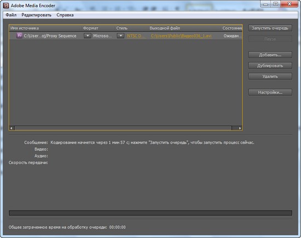
Task: Click the encoding progress bar
Action: (150, 213)
